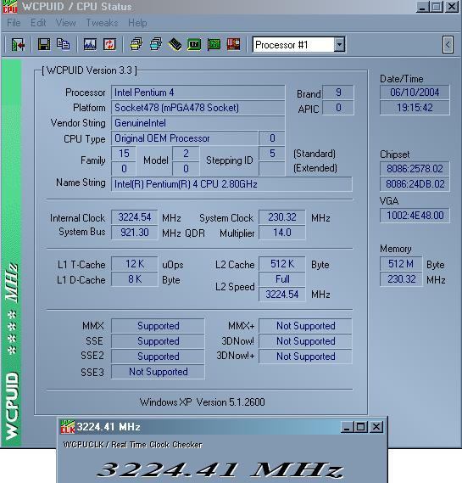Click the cyan stacked windows icon
This screenshot has width=462, height=483.
(156, 44)
